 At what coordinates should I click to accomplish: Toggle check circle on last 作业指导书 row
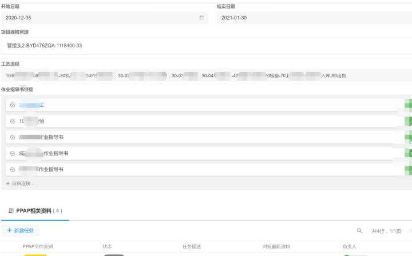click(13, 170)
